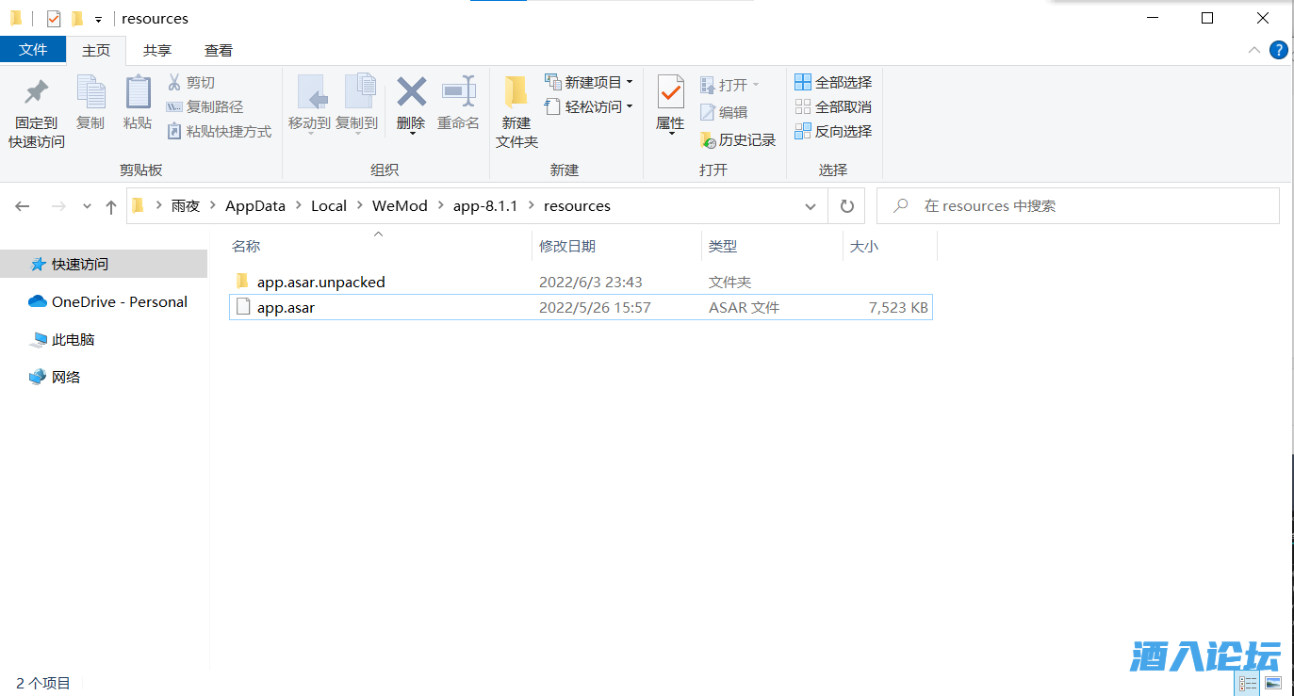Click the Pin to Quick Access icon
1294x696 pixels.
[x=36, y=93]
